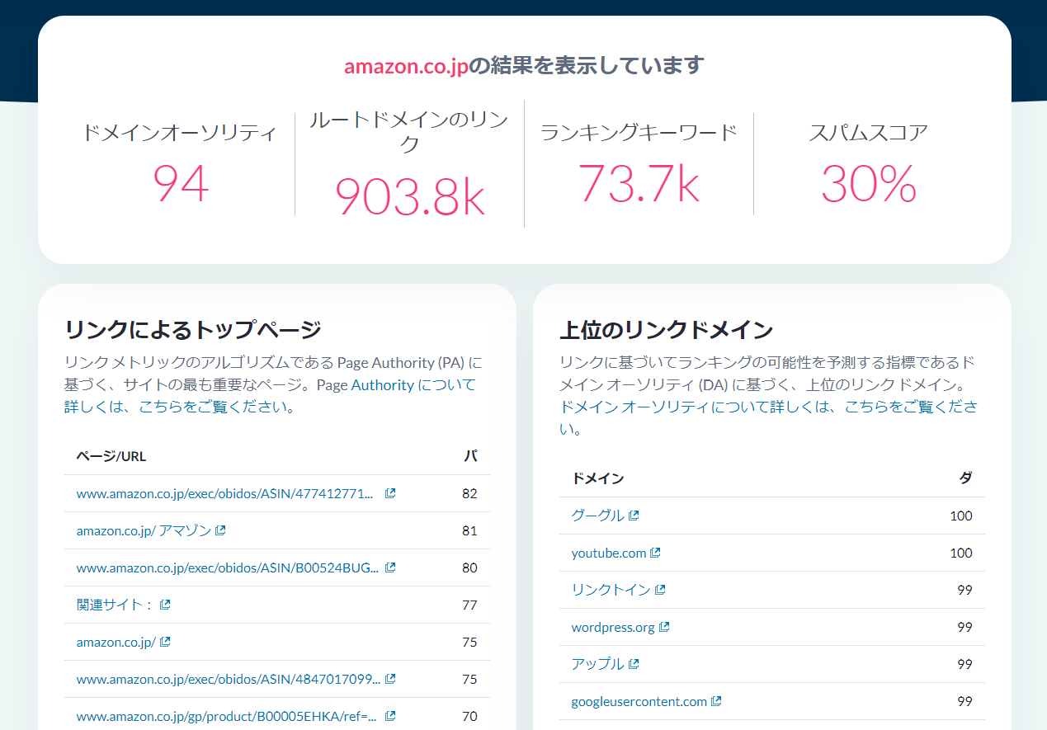Open the googleusercontent.com domain link
Screen dimensions: 1047x730
click(639, 701)
